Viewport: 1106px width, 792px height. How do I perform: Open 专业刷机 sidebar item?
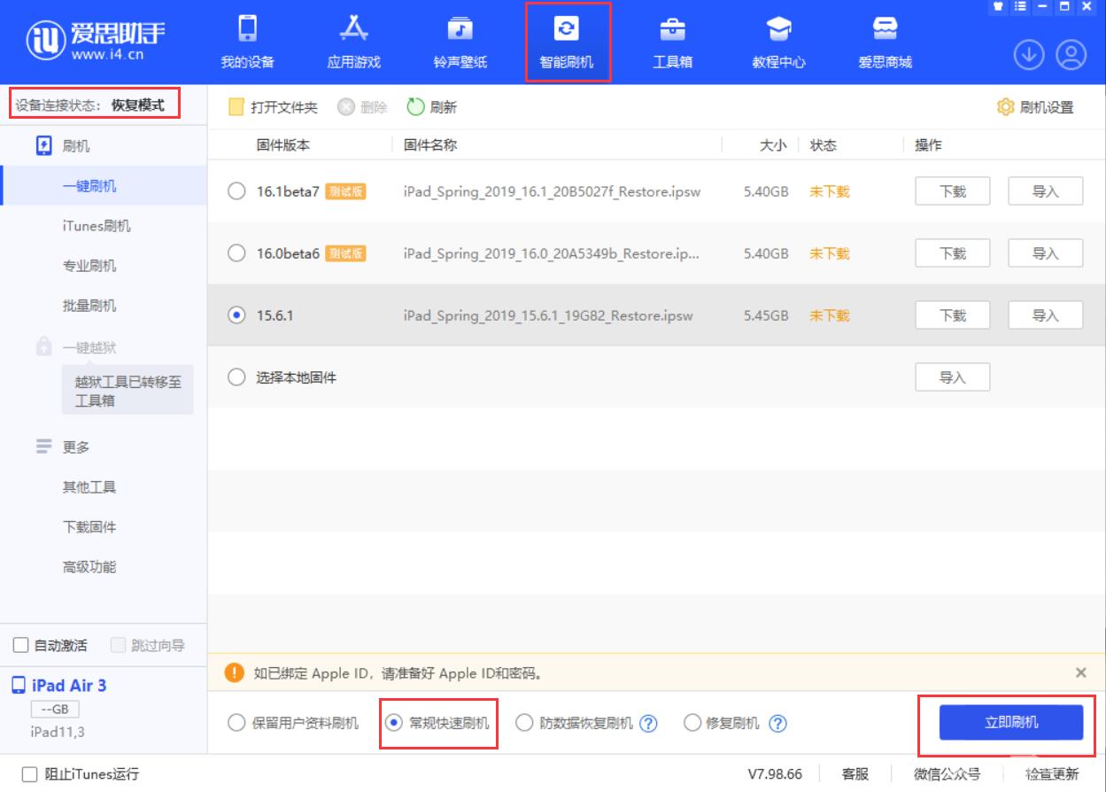[89, 266]
